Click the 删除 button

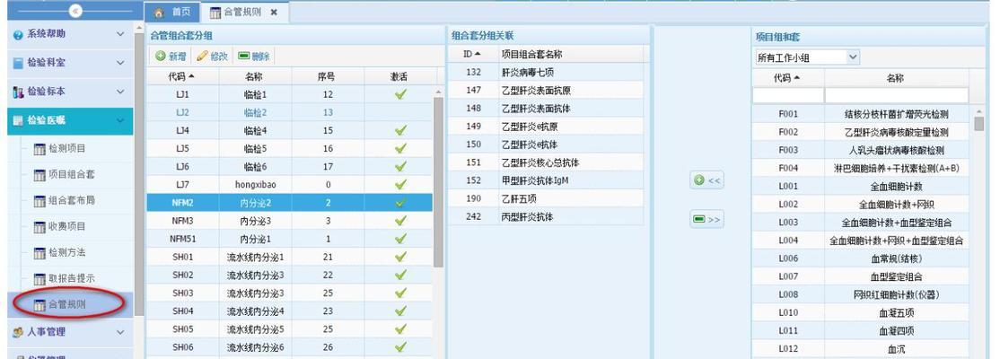point(254,57)
